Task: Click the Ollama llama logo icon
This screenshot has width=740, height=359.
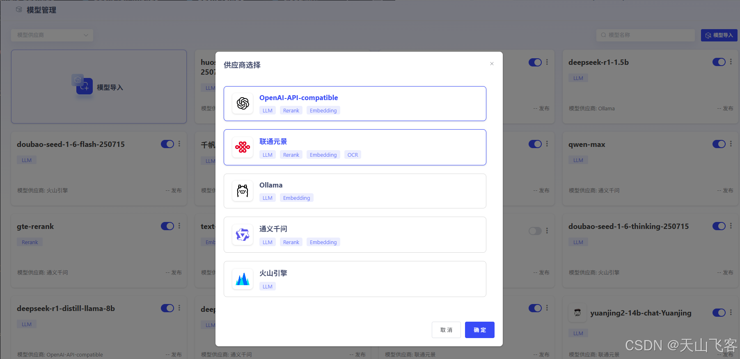Action: coord(243,191)
